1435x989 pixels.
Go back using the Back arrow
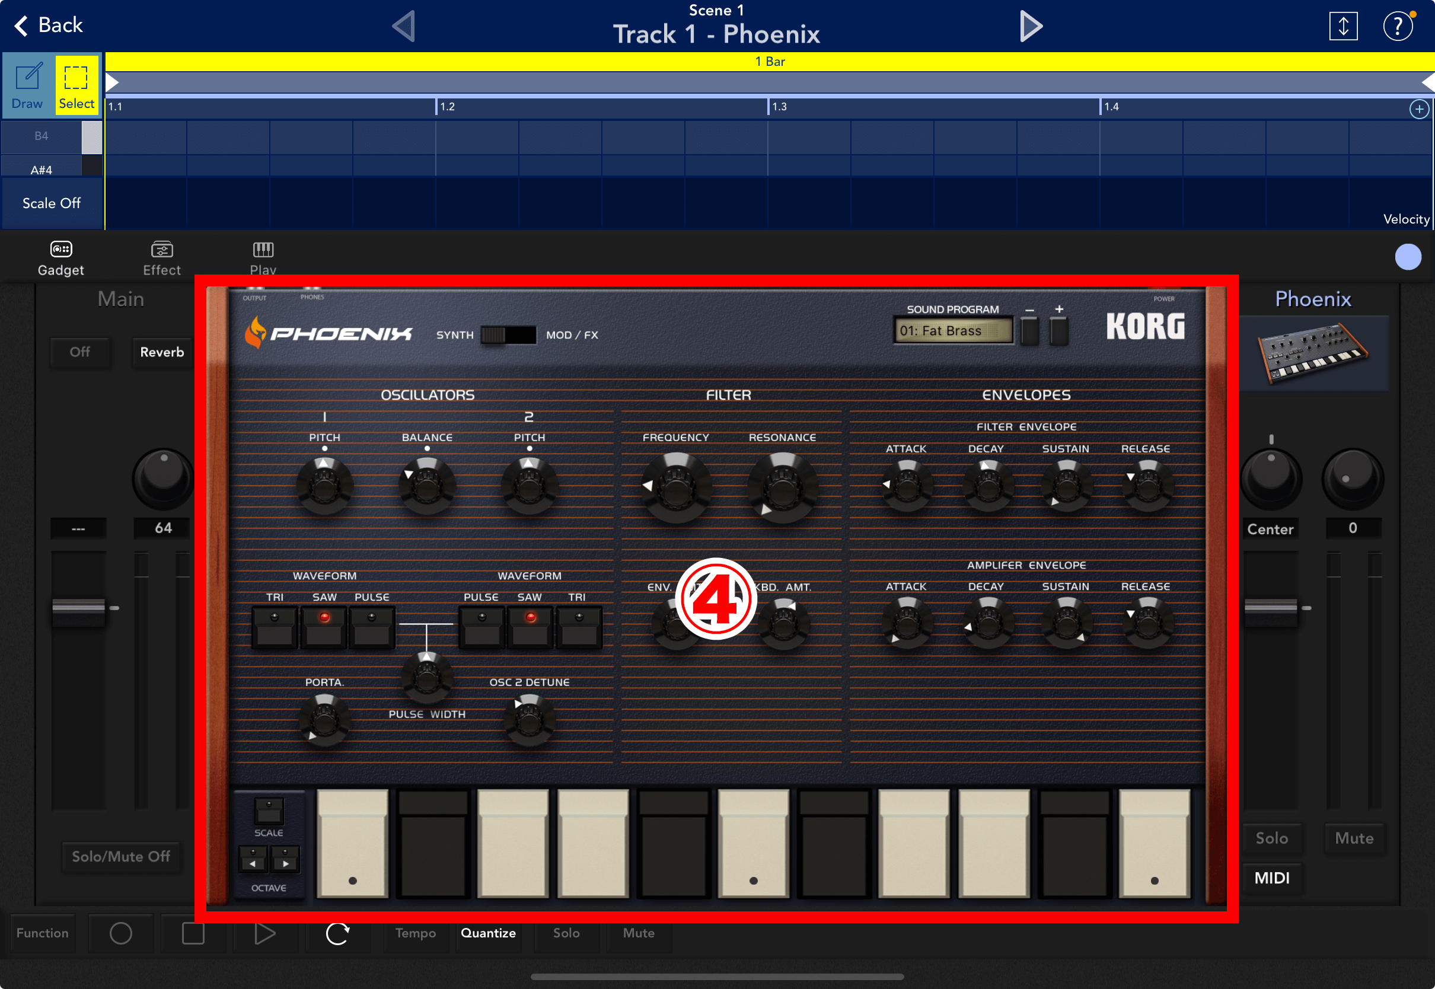coord(47,25)
